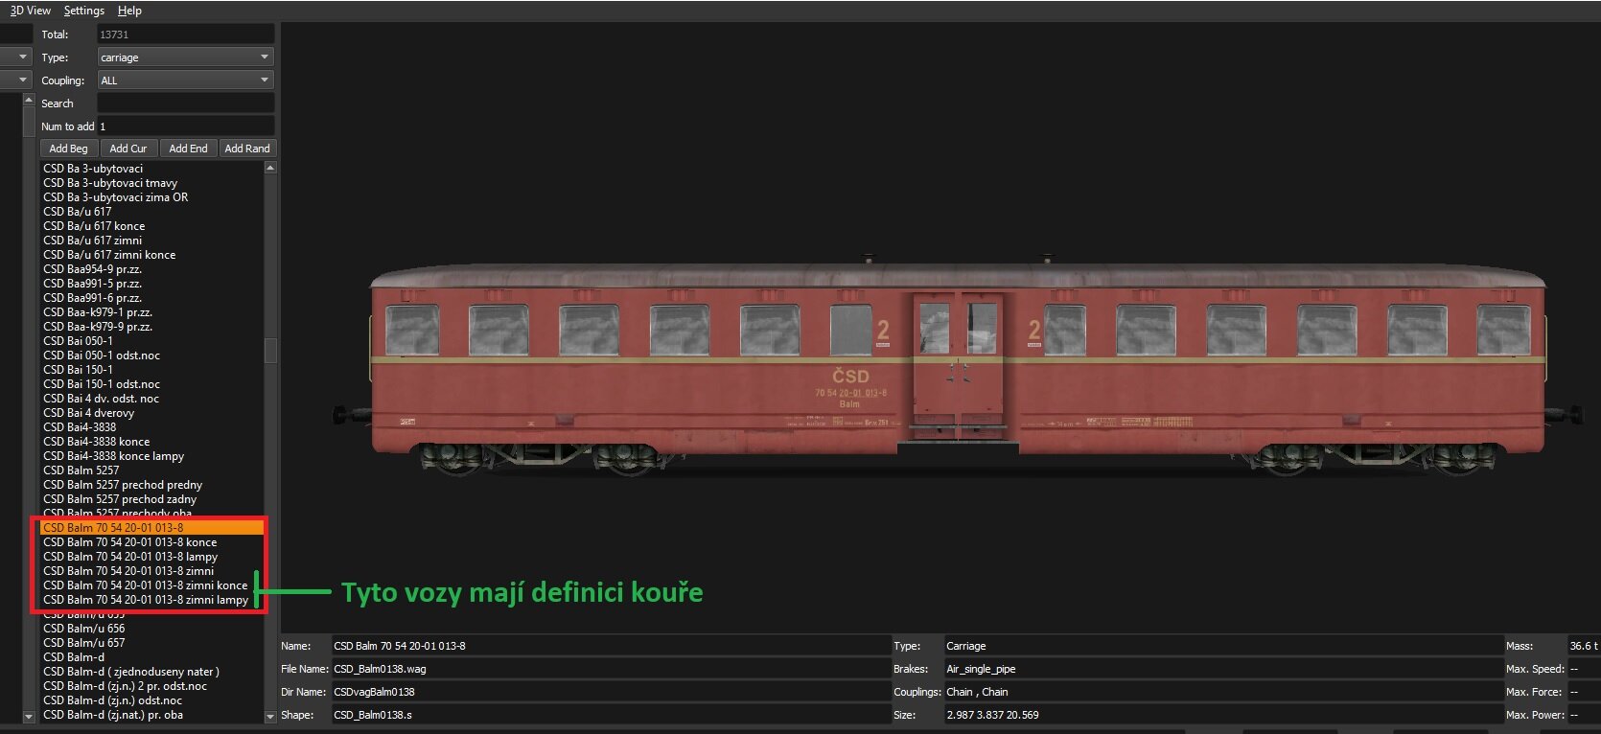
Task: Open the 3D View menu
Action: (30, 11)
